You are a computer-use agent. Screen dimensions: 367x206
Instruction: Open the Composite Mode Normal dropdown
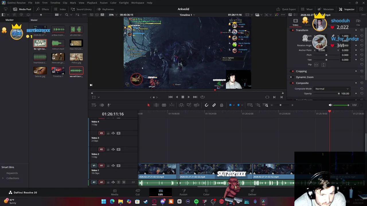click(332, 89)
